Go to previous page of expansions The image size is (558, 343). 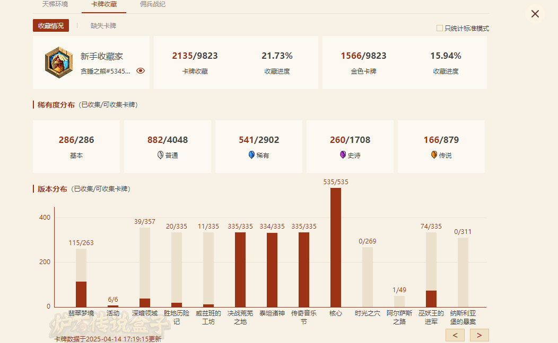coord(455,335)
